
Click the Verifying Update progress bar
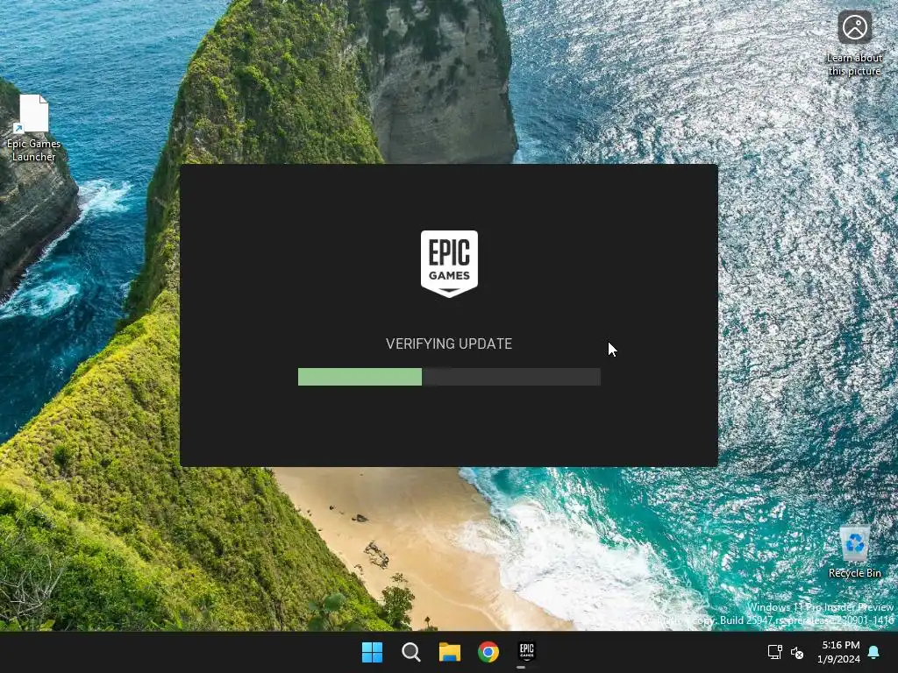point(449,377)
